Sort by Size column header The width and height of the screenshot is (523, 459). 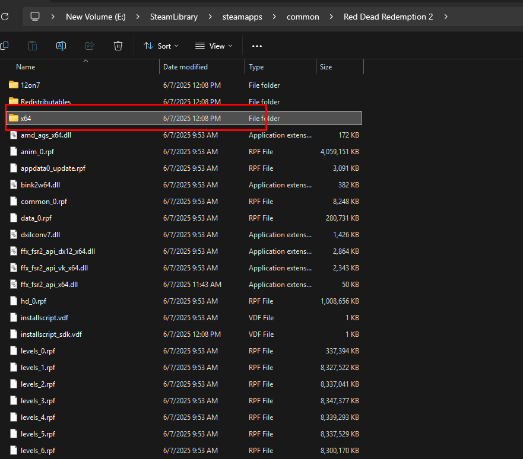tap(326, 67)
